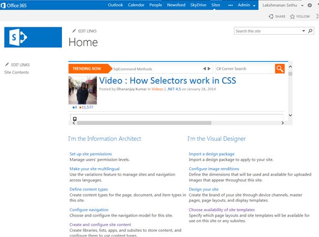Open Site Contents in the sidebar
Viewport: 319px width, 237px height.
click(x=16, y=72)
